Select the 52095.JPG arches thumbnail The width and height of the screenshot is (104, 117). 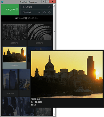click(x=40, y=32)
